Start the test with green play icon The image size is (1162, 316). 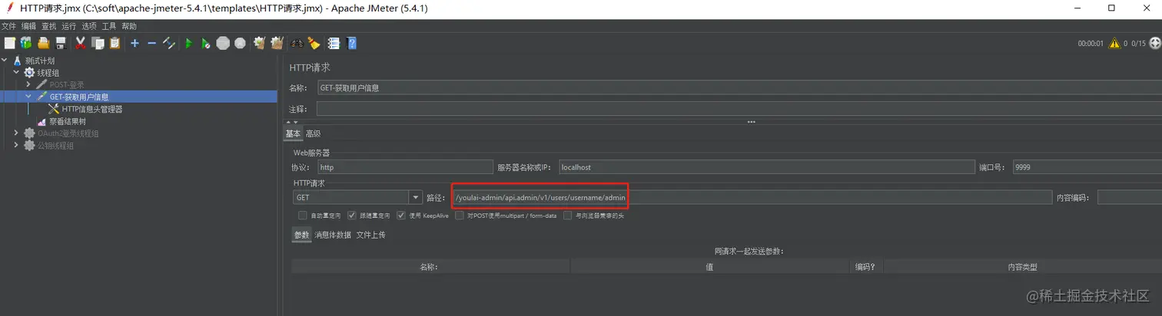tap(188, 43)
